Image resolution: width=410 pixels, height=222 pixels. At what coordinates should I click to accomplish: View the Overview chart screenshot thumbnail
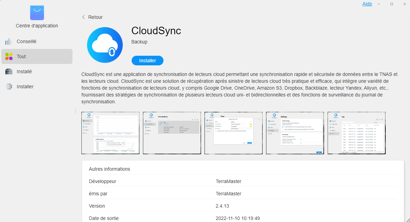110,133
